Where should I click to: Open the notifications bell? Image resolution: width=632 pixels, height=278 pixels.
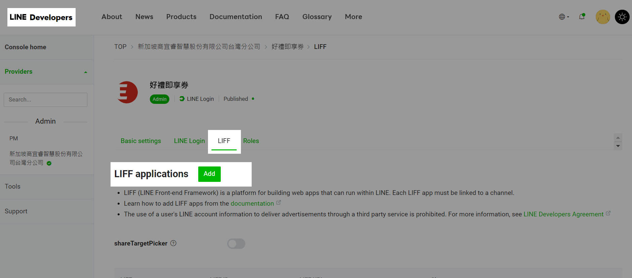pos(582,16)
